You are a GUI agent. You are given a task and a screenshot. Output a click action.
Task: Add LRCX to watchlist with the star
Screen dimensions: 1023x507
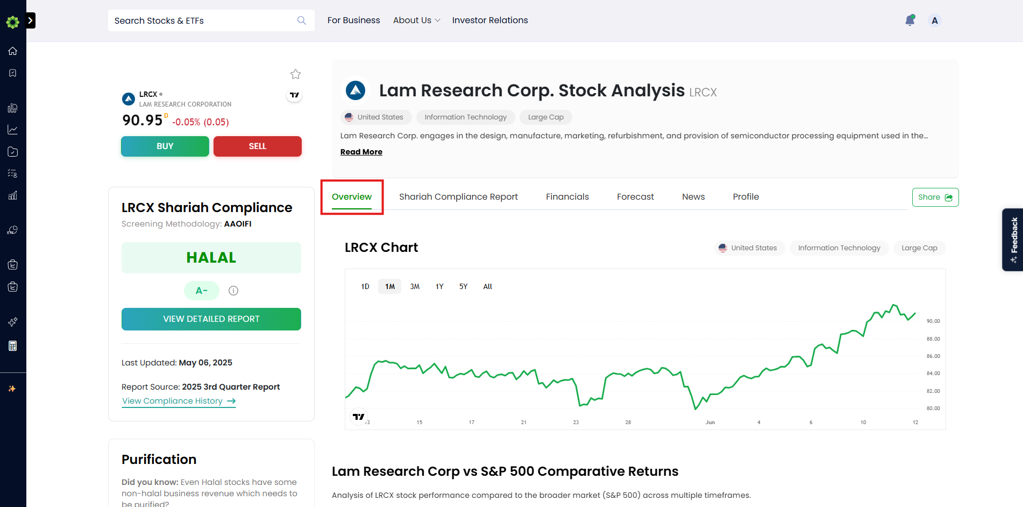(296, 74)
